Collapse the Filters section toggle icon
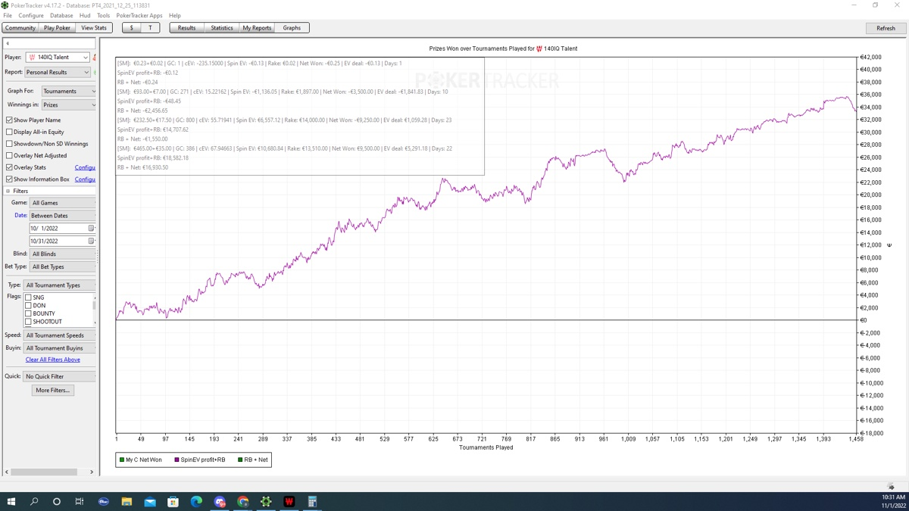 8,192
